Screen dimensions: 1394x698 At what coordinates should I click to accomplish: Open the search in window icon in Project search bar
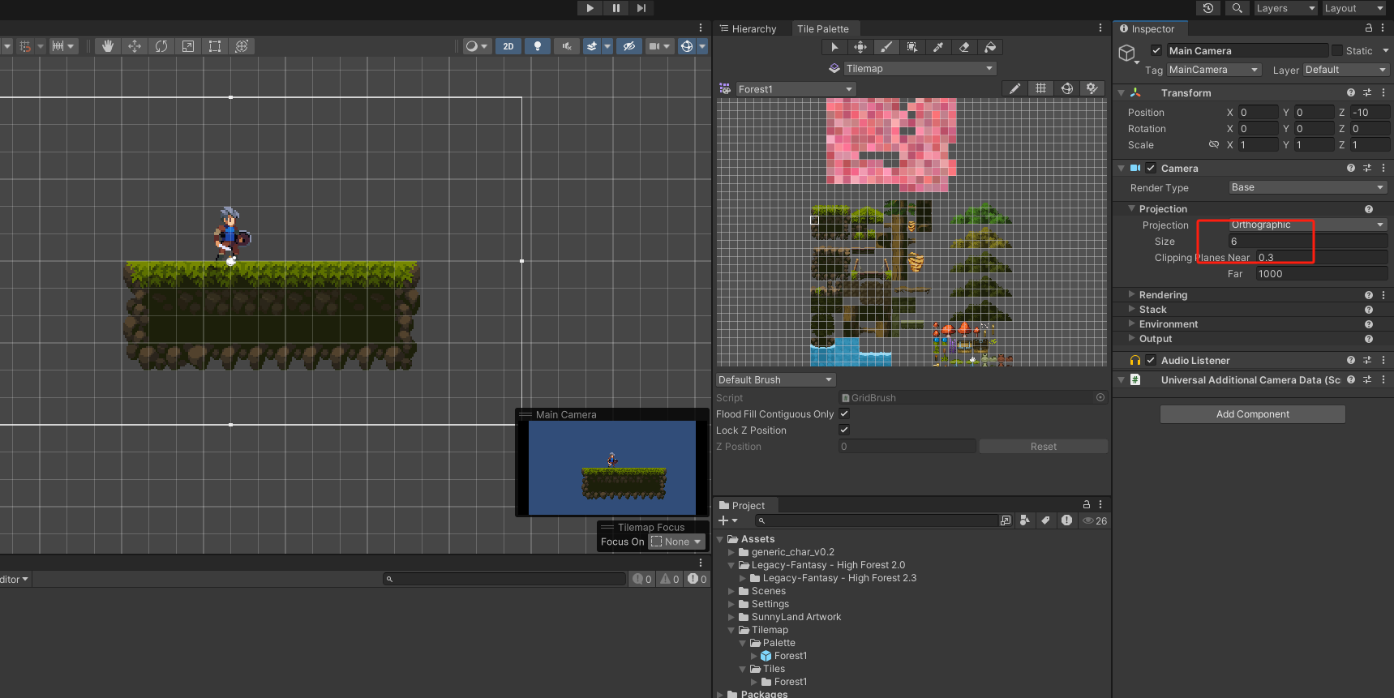click(x=1006, y=520)
